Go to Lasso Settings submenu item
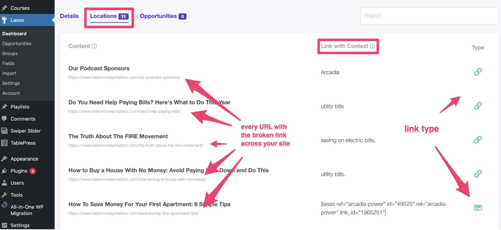The height and width of the screenshot is (230, 501). click(11, 83)
